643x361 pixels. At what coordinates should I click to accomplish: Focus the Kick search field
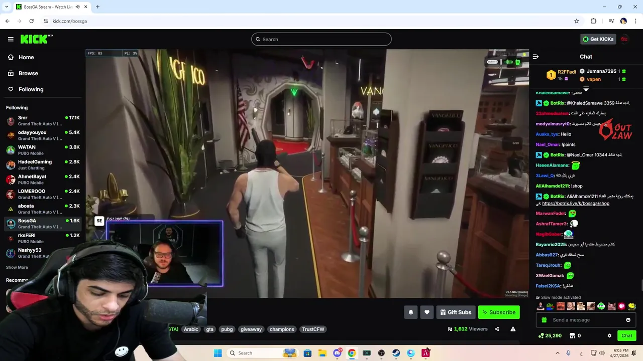click(x=321, y=39)
